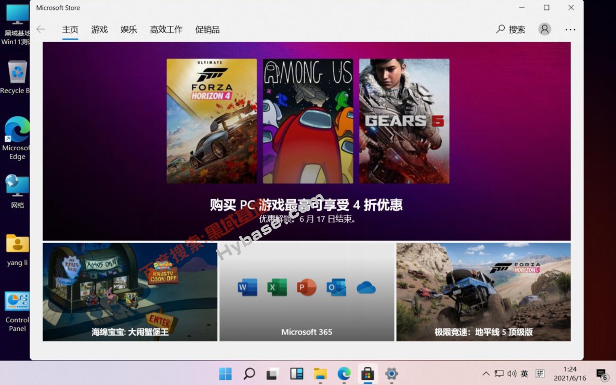Open the Gears 5 game cover
616x385 pixels.
[404, 121]
